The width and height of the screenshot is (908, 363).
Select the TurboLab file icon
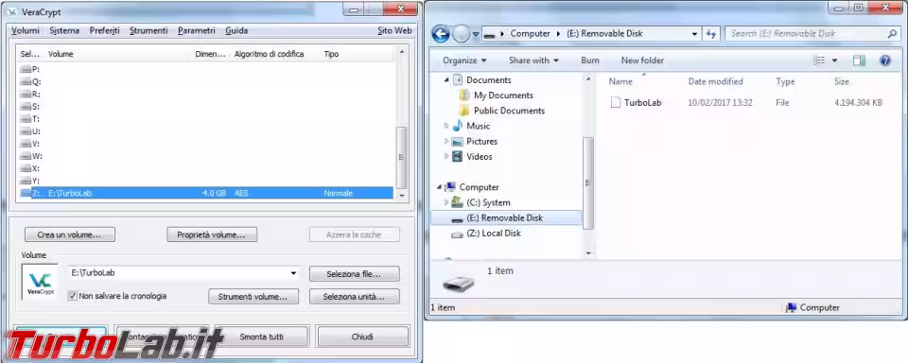[616, 102]
